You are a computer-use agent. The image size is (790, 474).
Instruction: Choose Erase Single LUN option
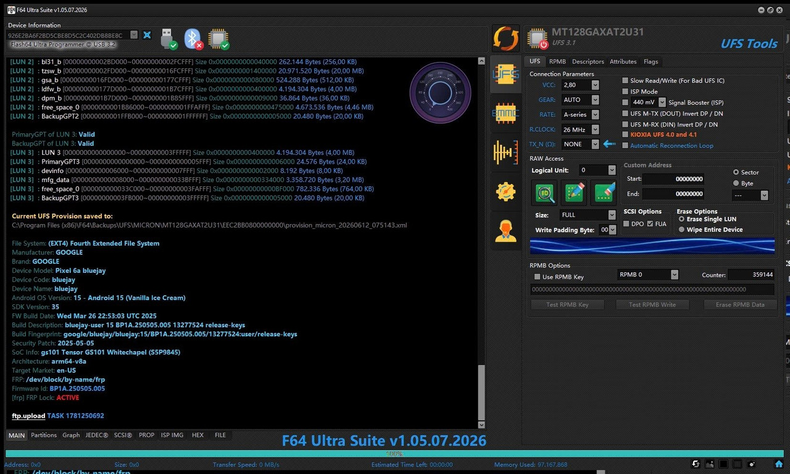tap(681, 219)
